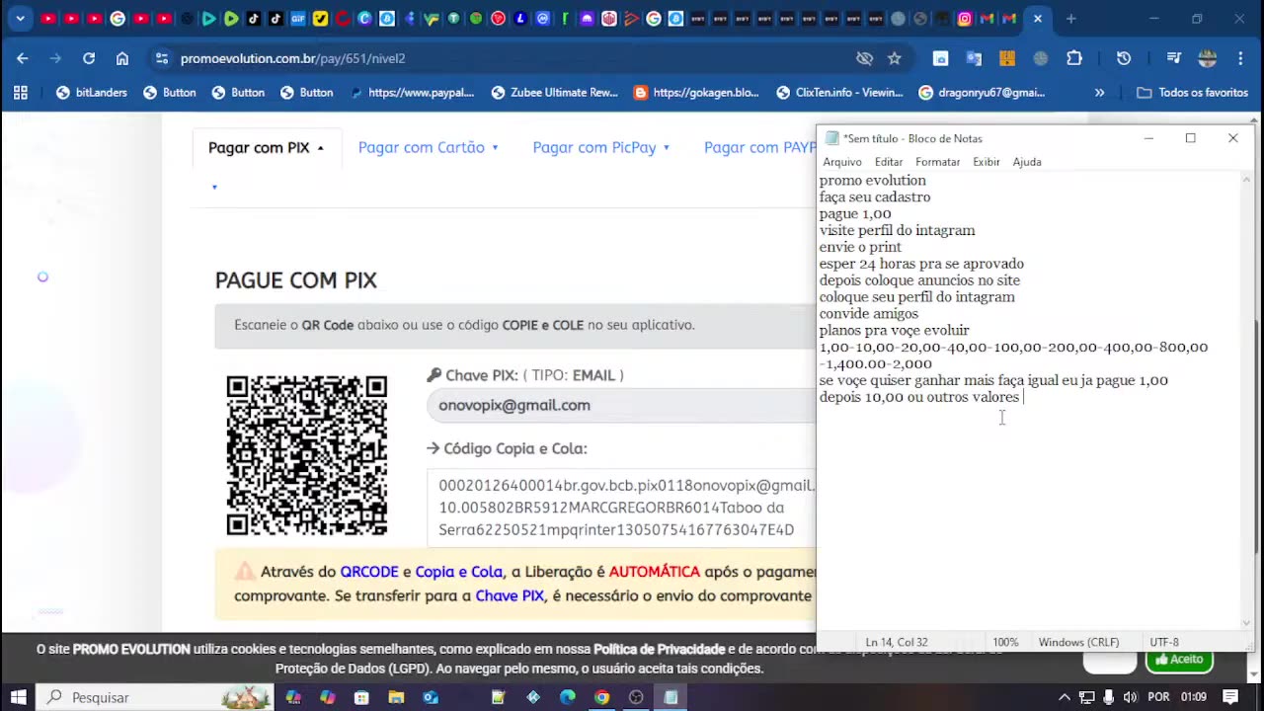Open the dragonryu67 Gmail bookmark

(982, 93)
